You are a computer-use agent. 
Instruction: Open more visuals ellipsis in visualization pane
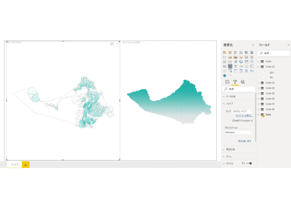click(x=230, y=76)
